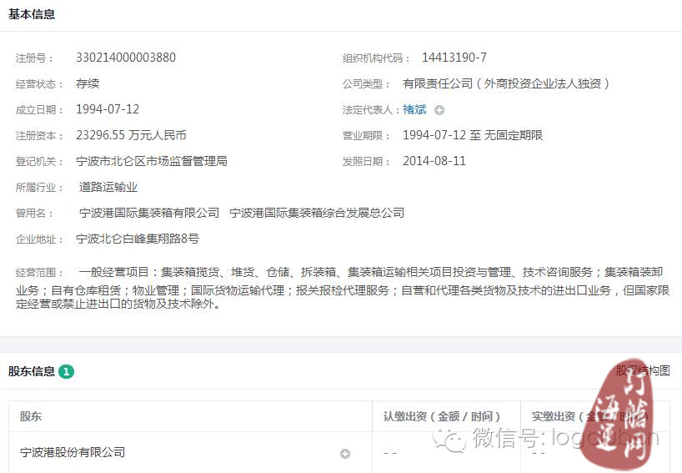
Task: Click the 存续 status value
Action: [88, 83]
